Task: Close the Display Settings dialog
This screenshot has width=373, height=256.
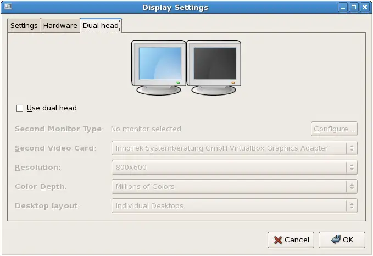Action: click(x=365, y=8)
